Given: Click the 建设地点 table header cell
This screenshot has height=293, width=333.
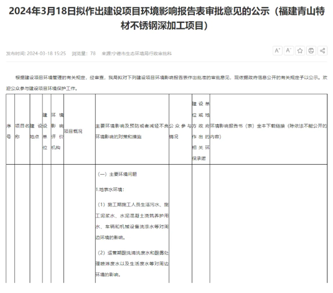Looking at the screenshot, I should pyautogui.click(x=36, y=129).
